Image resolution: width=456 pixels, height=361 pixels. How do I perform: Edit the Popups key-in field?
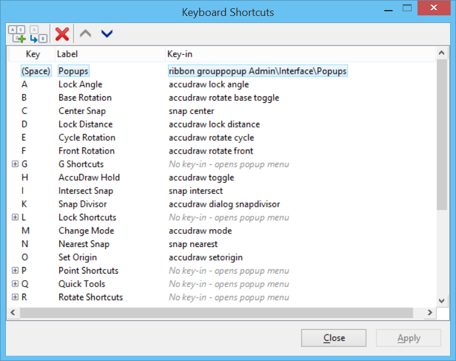coord(257,71)
